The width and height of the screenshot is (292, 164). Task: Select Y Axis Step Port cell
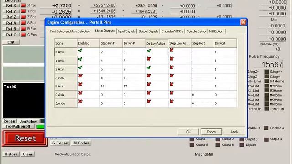click(203, 61)
